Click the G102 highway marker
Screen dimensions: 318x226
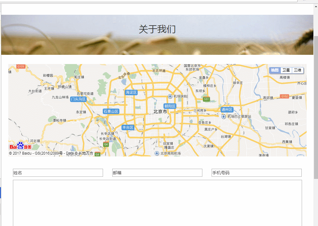tap(284, 96)
